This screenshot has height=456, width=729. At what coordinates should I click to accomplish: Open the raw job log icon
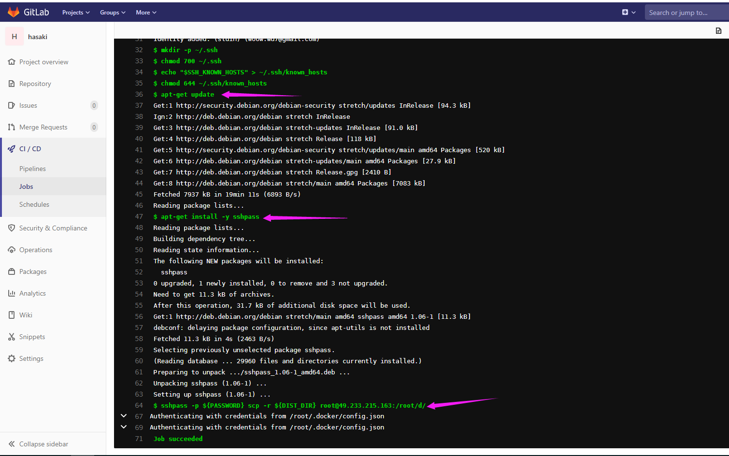tap(718, 30)
